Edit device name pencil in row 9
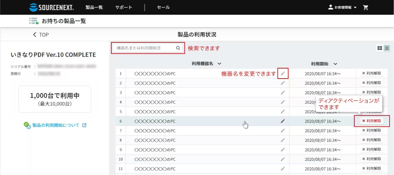394x175 pixels. pyautogui.click(x=283, y=150)
